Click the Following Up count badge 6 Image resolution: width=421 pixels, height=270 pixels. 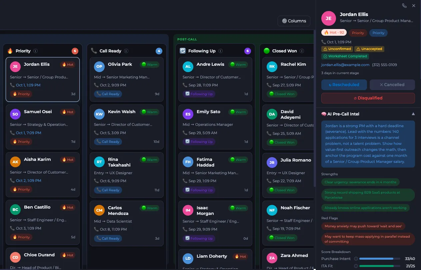click(x=247, y=51)
